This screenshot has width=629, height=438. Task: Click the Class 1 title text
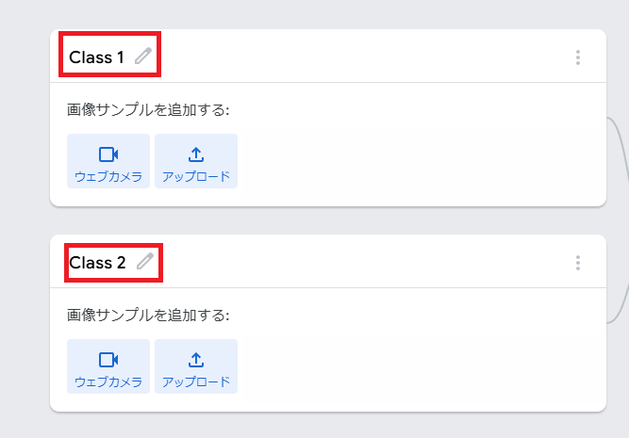(96, 57)
